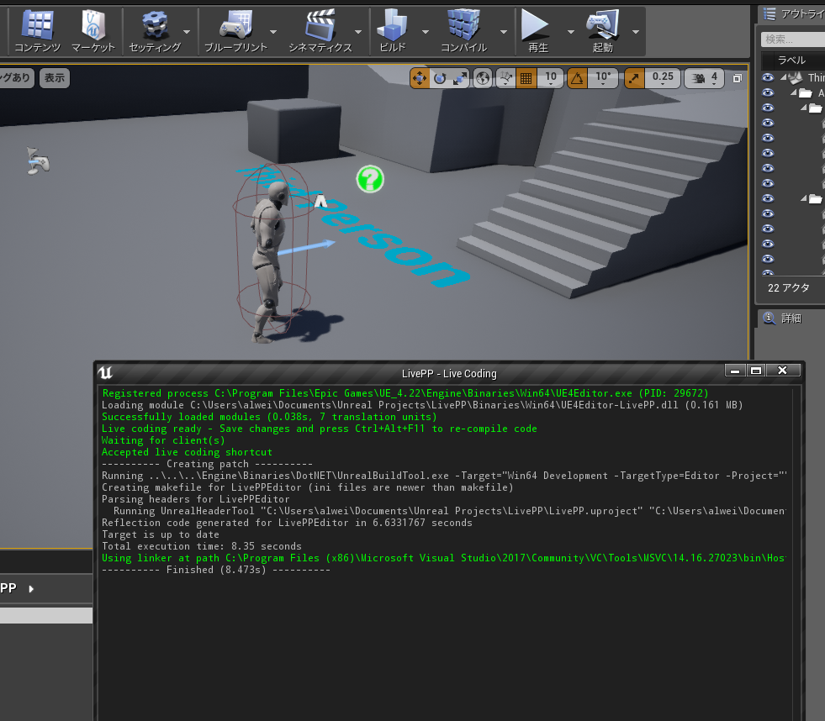Toggle surface snapping
825x721 pixels.
click(505, 78)
